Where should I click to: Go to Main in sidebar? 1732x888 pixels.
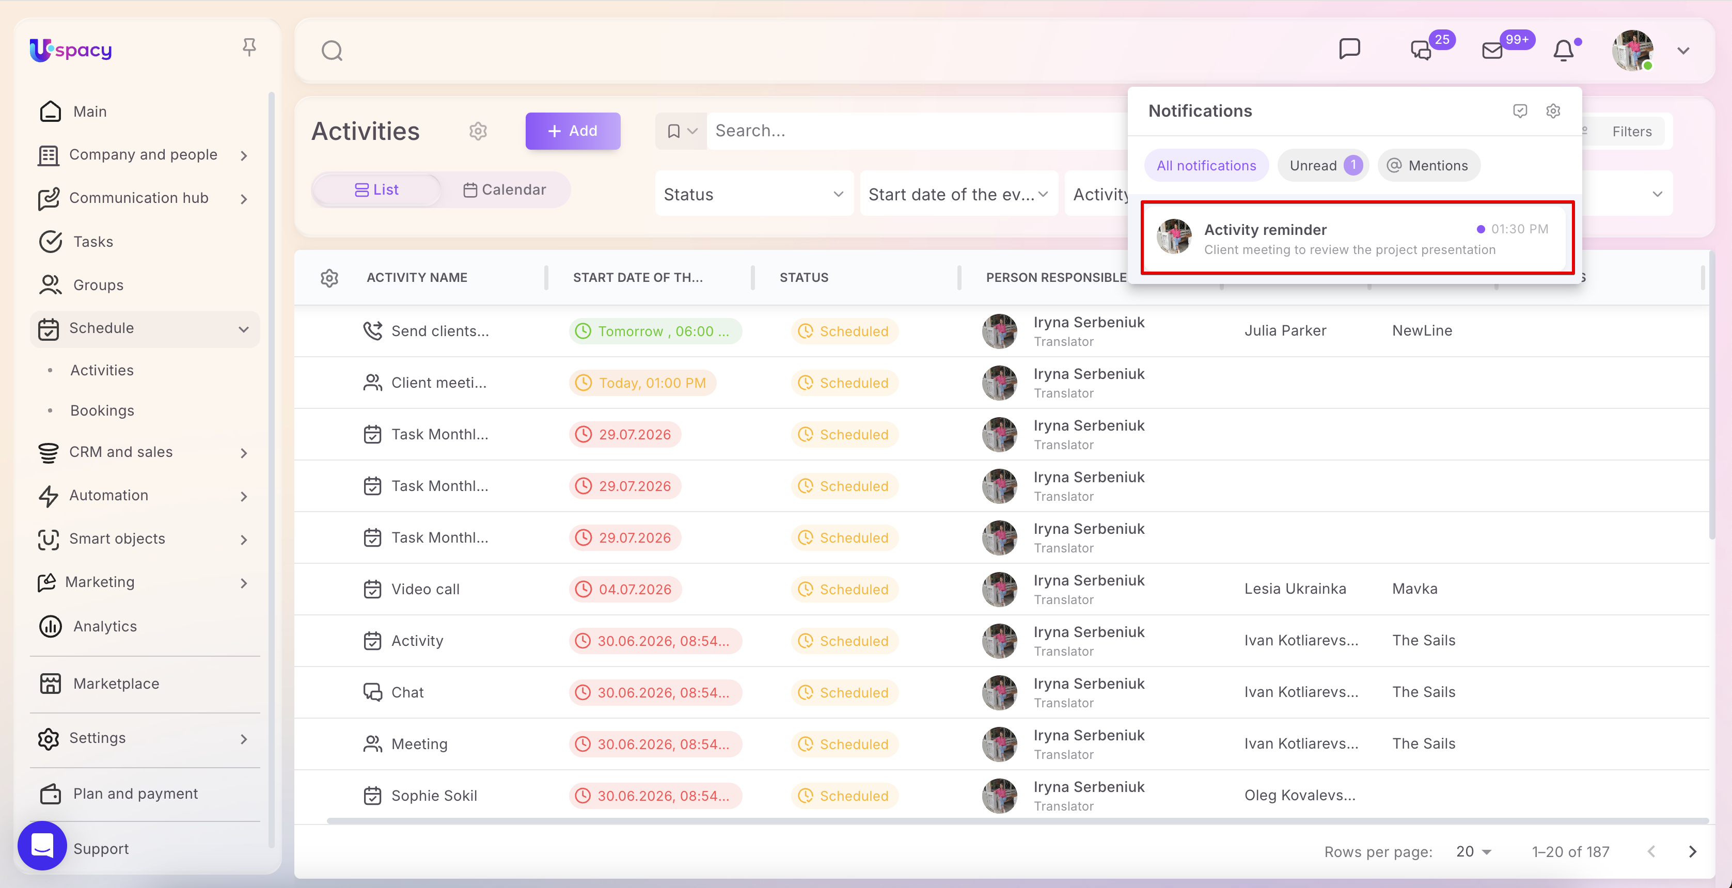click(145, 112)
